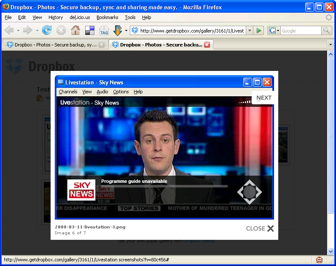Image resolution: width=336 pixels, height=266 pixels.
Task: Minimize the Firefox window
Action: point(309,7)
